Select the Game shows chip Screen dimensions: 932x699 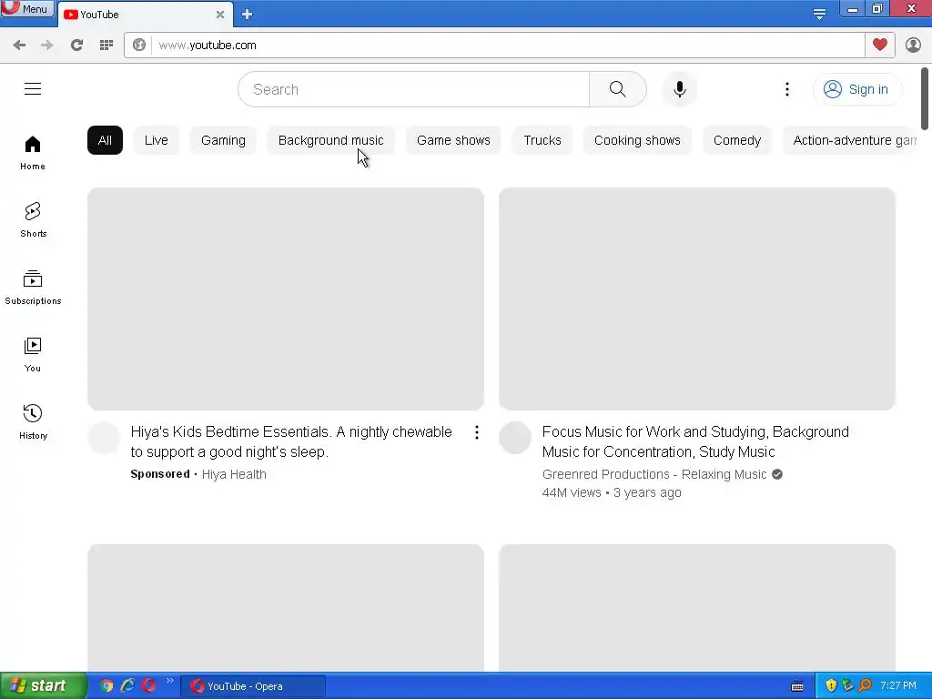[453, 140]
